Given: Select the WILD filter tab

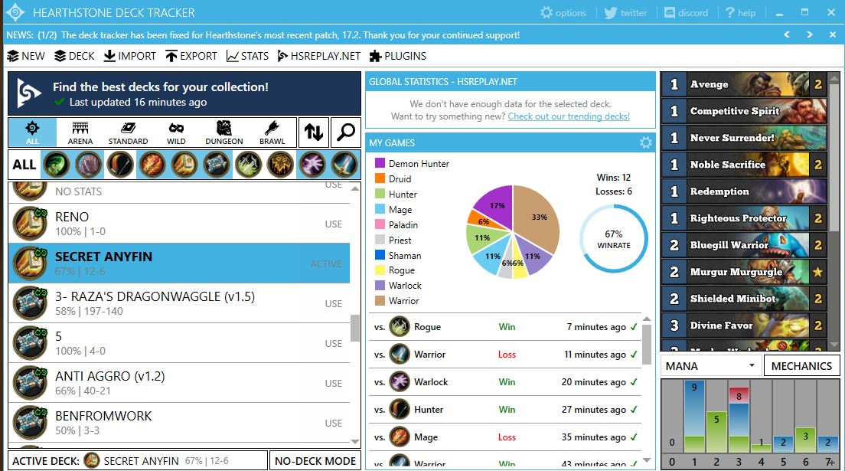Looking at the screenshot, I should point(176,132).
